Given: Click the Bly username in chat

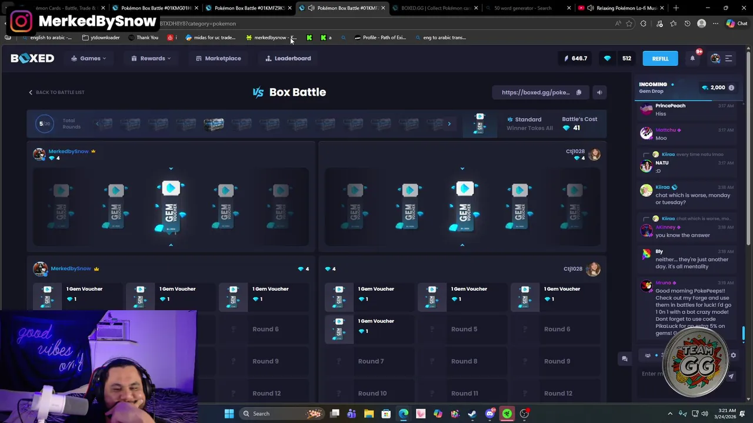Looking at the screenshot, I should [x=659, y=251].
